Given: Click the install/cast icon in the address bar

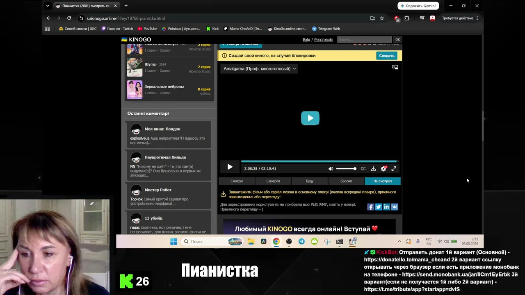Looking at the screenshot, I should point(372,18).
